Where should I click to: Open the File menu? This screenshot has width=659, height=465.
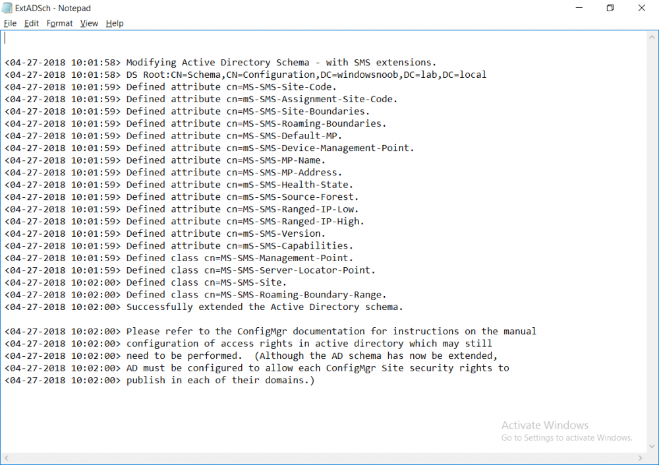click(x=10, y=24)
